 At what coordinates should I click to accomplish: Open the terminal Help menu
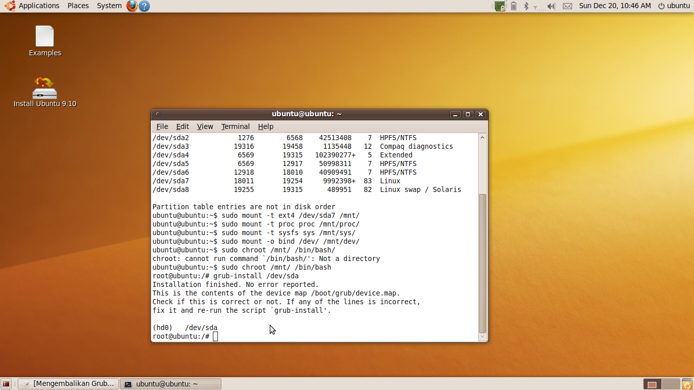tap(266, 126)
